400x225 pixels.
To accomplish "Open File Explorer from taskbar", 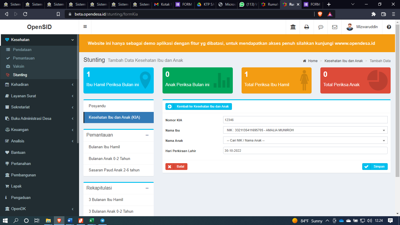I will click(48, 221).
